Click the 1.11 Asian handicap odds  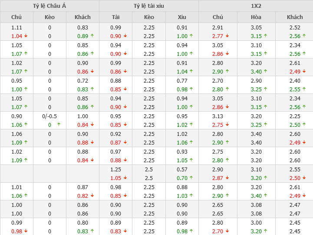tap(16, 27)
